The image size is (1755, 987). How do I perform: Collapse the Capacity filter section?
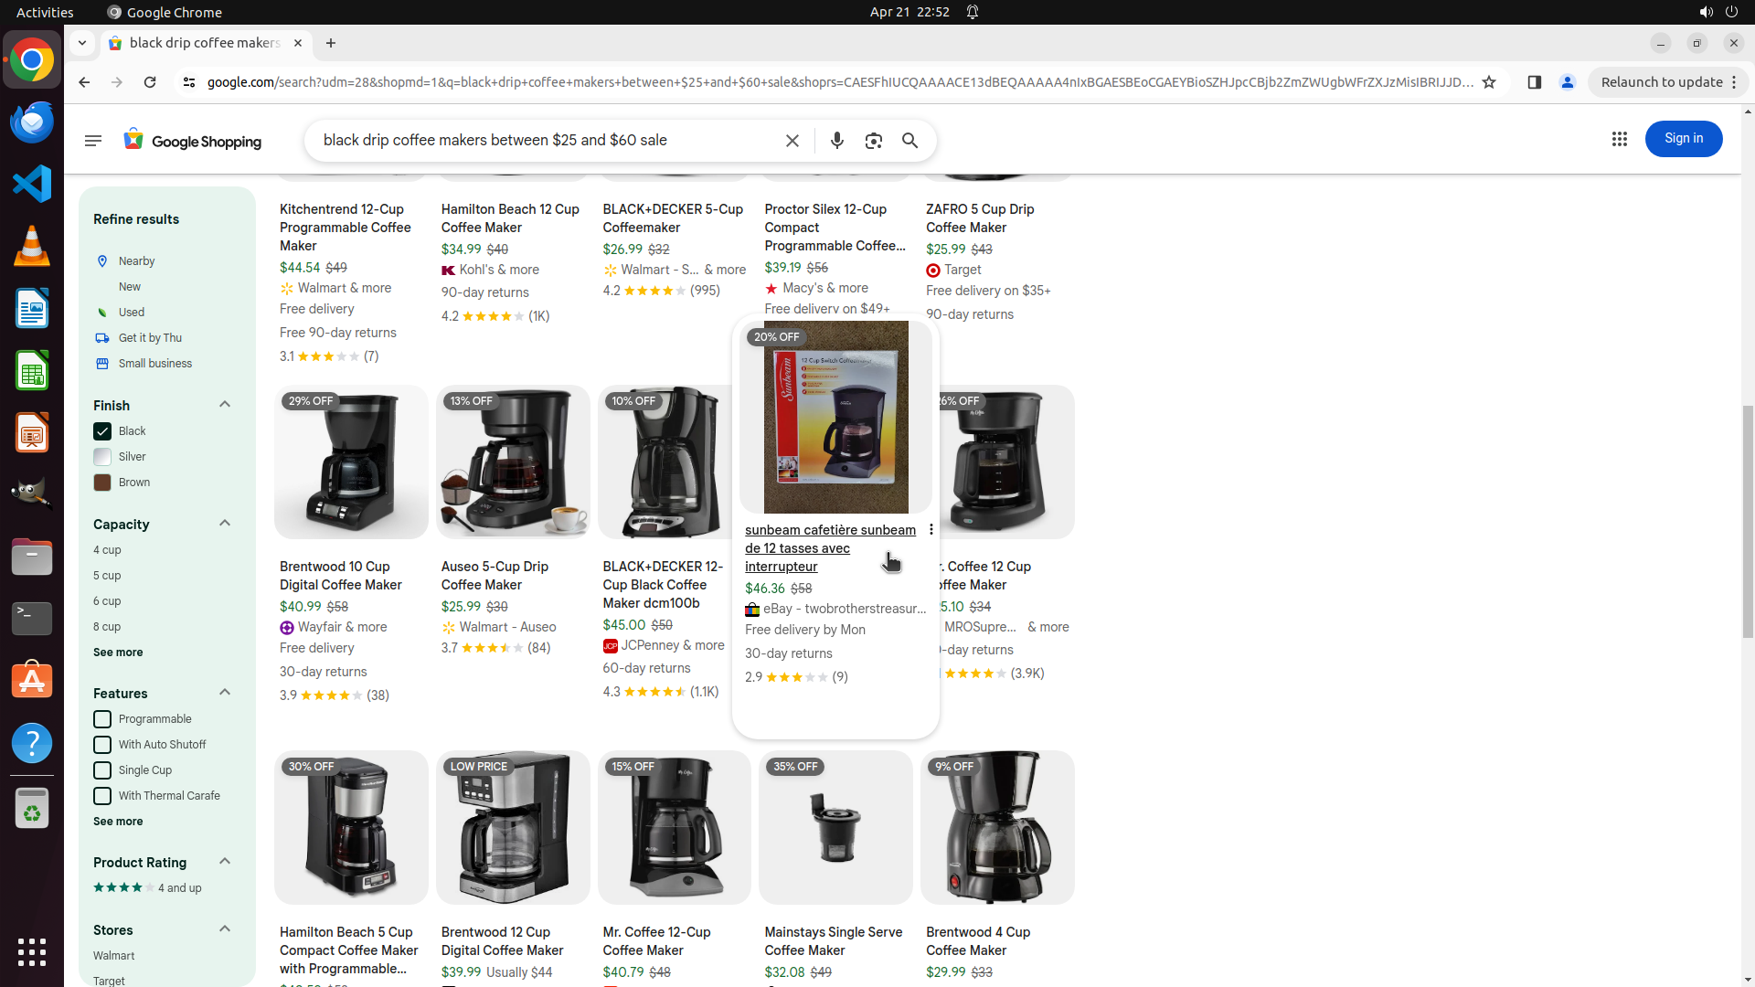click(225, 524)
